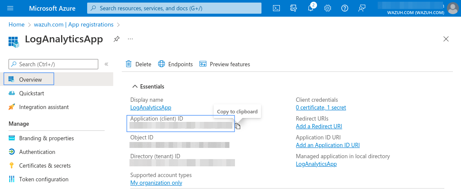This screenshot has height=189, width=461.
Task: Click Add an Application ID URI
Action: coord(328,145)
